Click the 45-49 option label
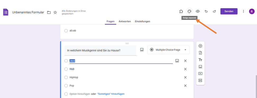 73,31
